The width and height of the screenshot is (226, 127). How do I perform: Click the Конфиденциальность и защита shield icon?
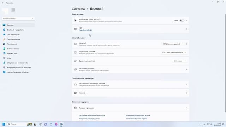4,67
